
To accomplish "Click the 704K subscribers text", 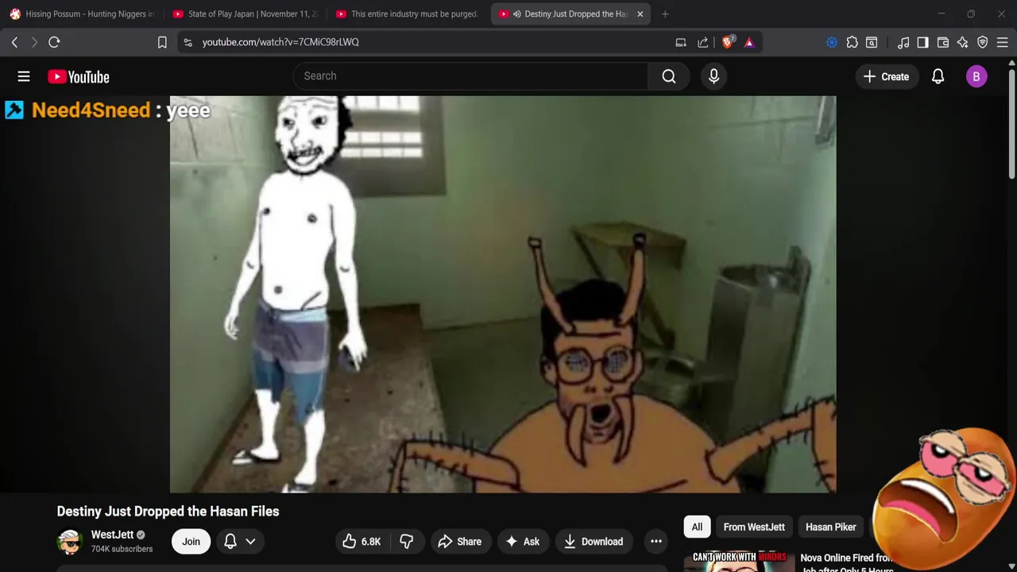I will coord(122,549).
